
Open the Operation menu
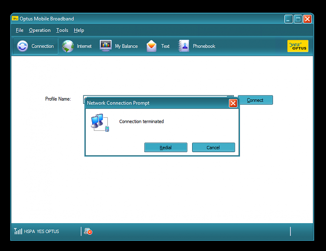click(x=40, y=30)
